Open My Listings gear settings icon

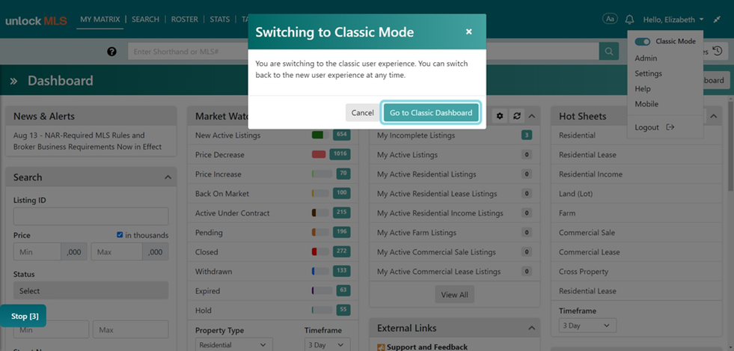(500, 115)
